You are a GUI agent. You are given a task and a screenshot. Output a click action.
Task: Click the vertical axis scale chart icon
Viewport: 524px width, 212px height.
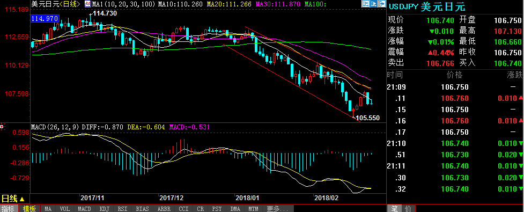(x=374, y=4)
